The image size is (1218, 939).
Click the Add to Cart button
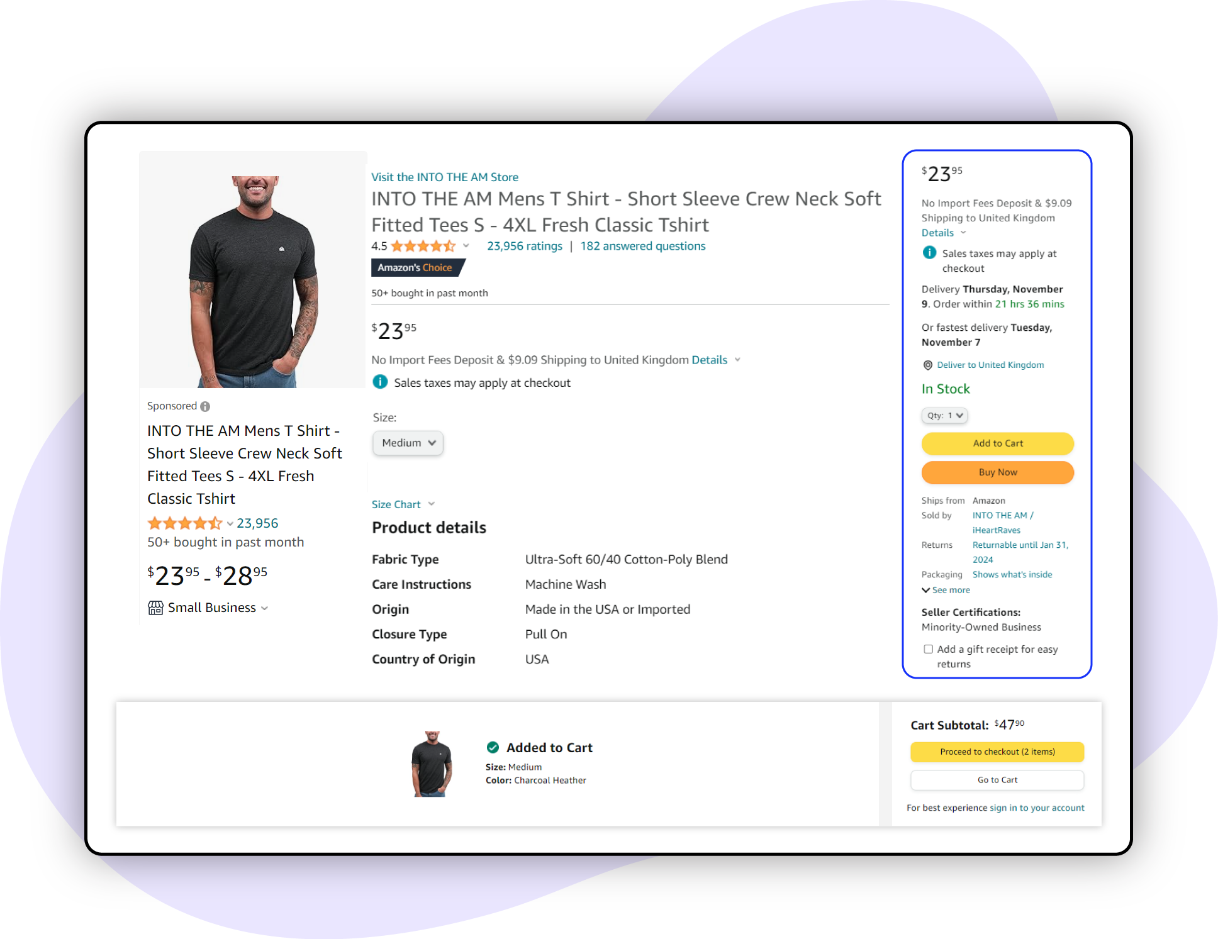click(997, 443)
